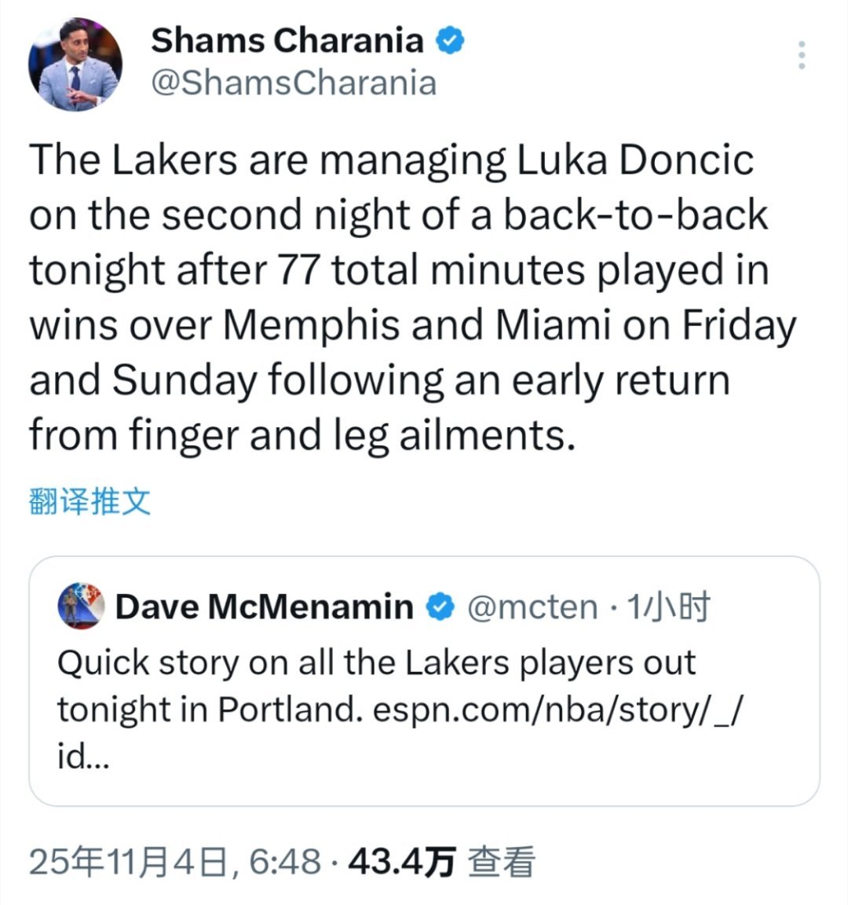Open the @mcten handle

[x=532, y=606]
